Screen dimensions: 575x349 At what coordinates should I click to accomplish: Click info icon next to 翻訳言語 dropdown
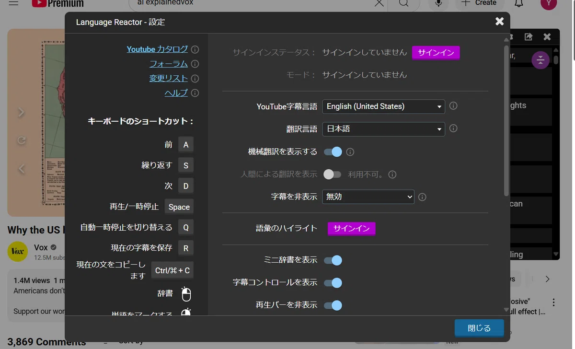click(x=453, y=128)
